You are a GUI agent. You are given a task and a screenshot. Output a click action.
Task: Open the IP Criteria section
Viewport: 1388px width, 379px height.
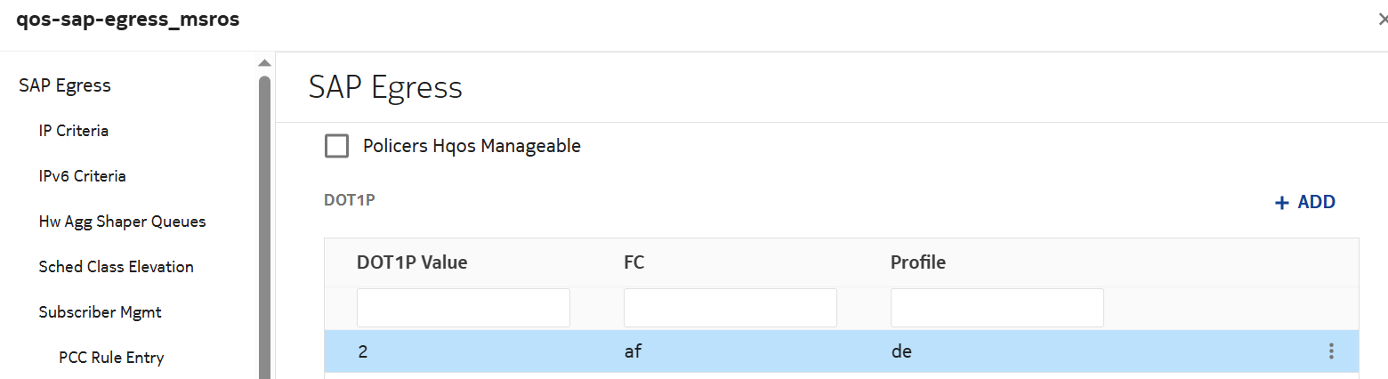tap(74, 131)
